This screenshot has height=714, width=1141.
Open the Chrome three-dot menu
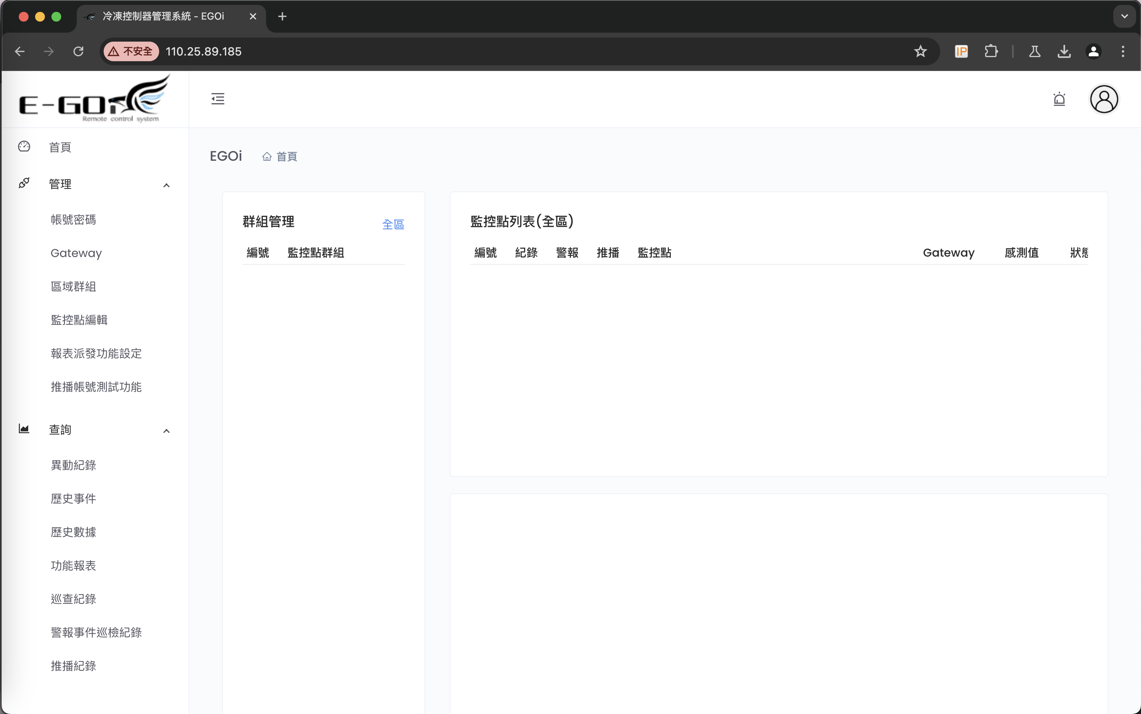(x=1123, y=51)
